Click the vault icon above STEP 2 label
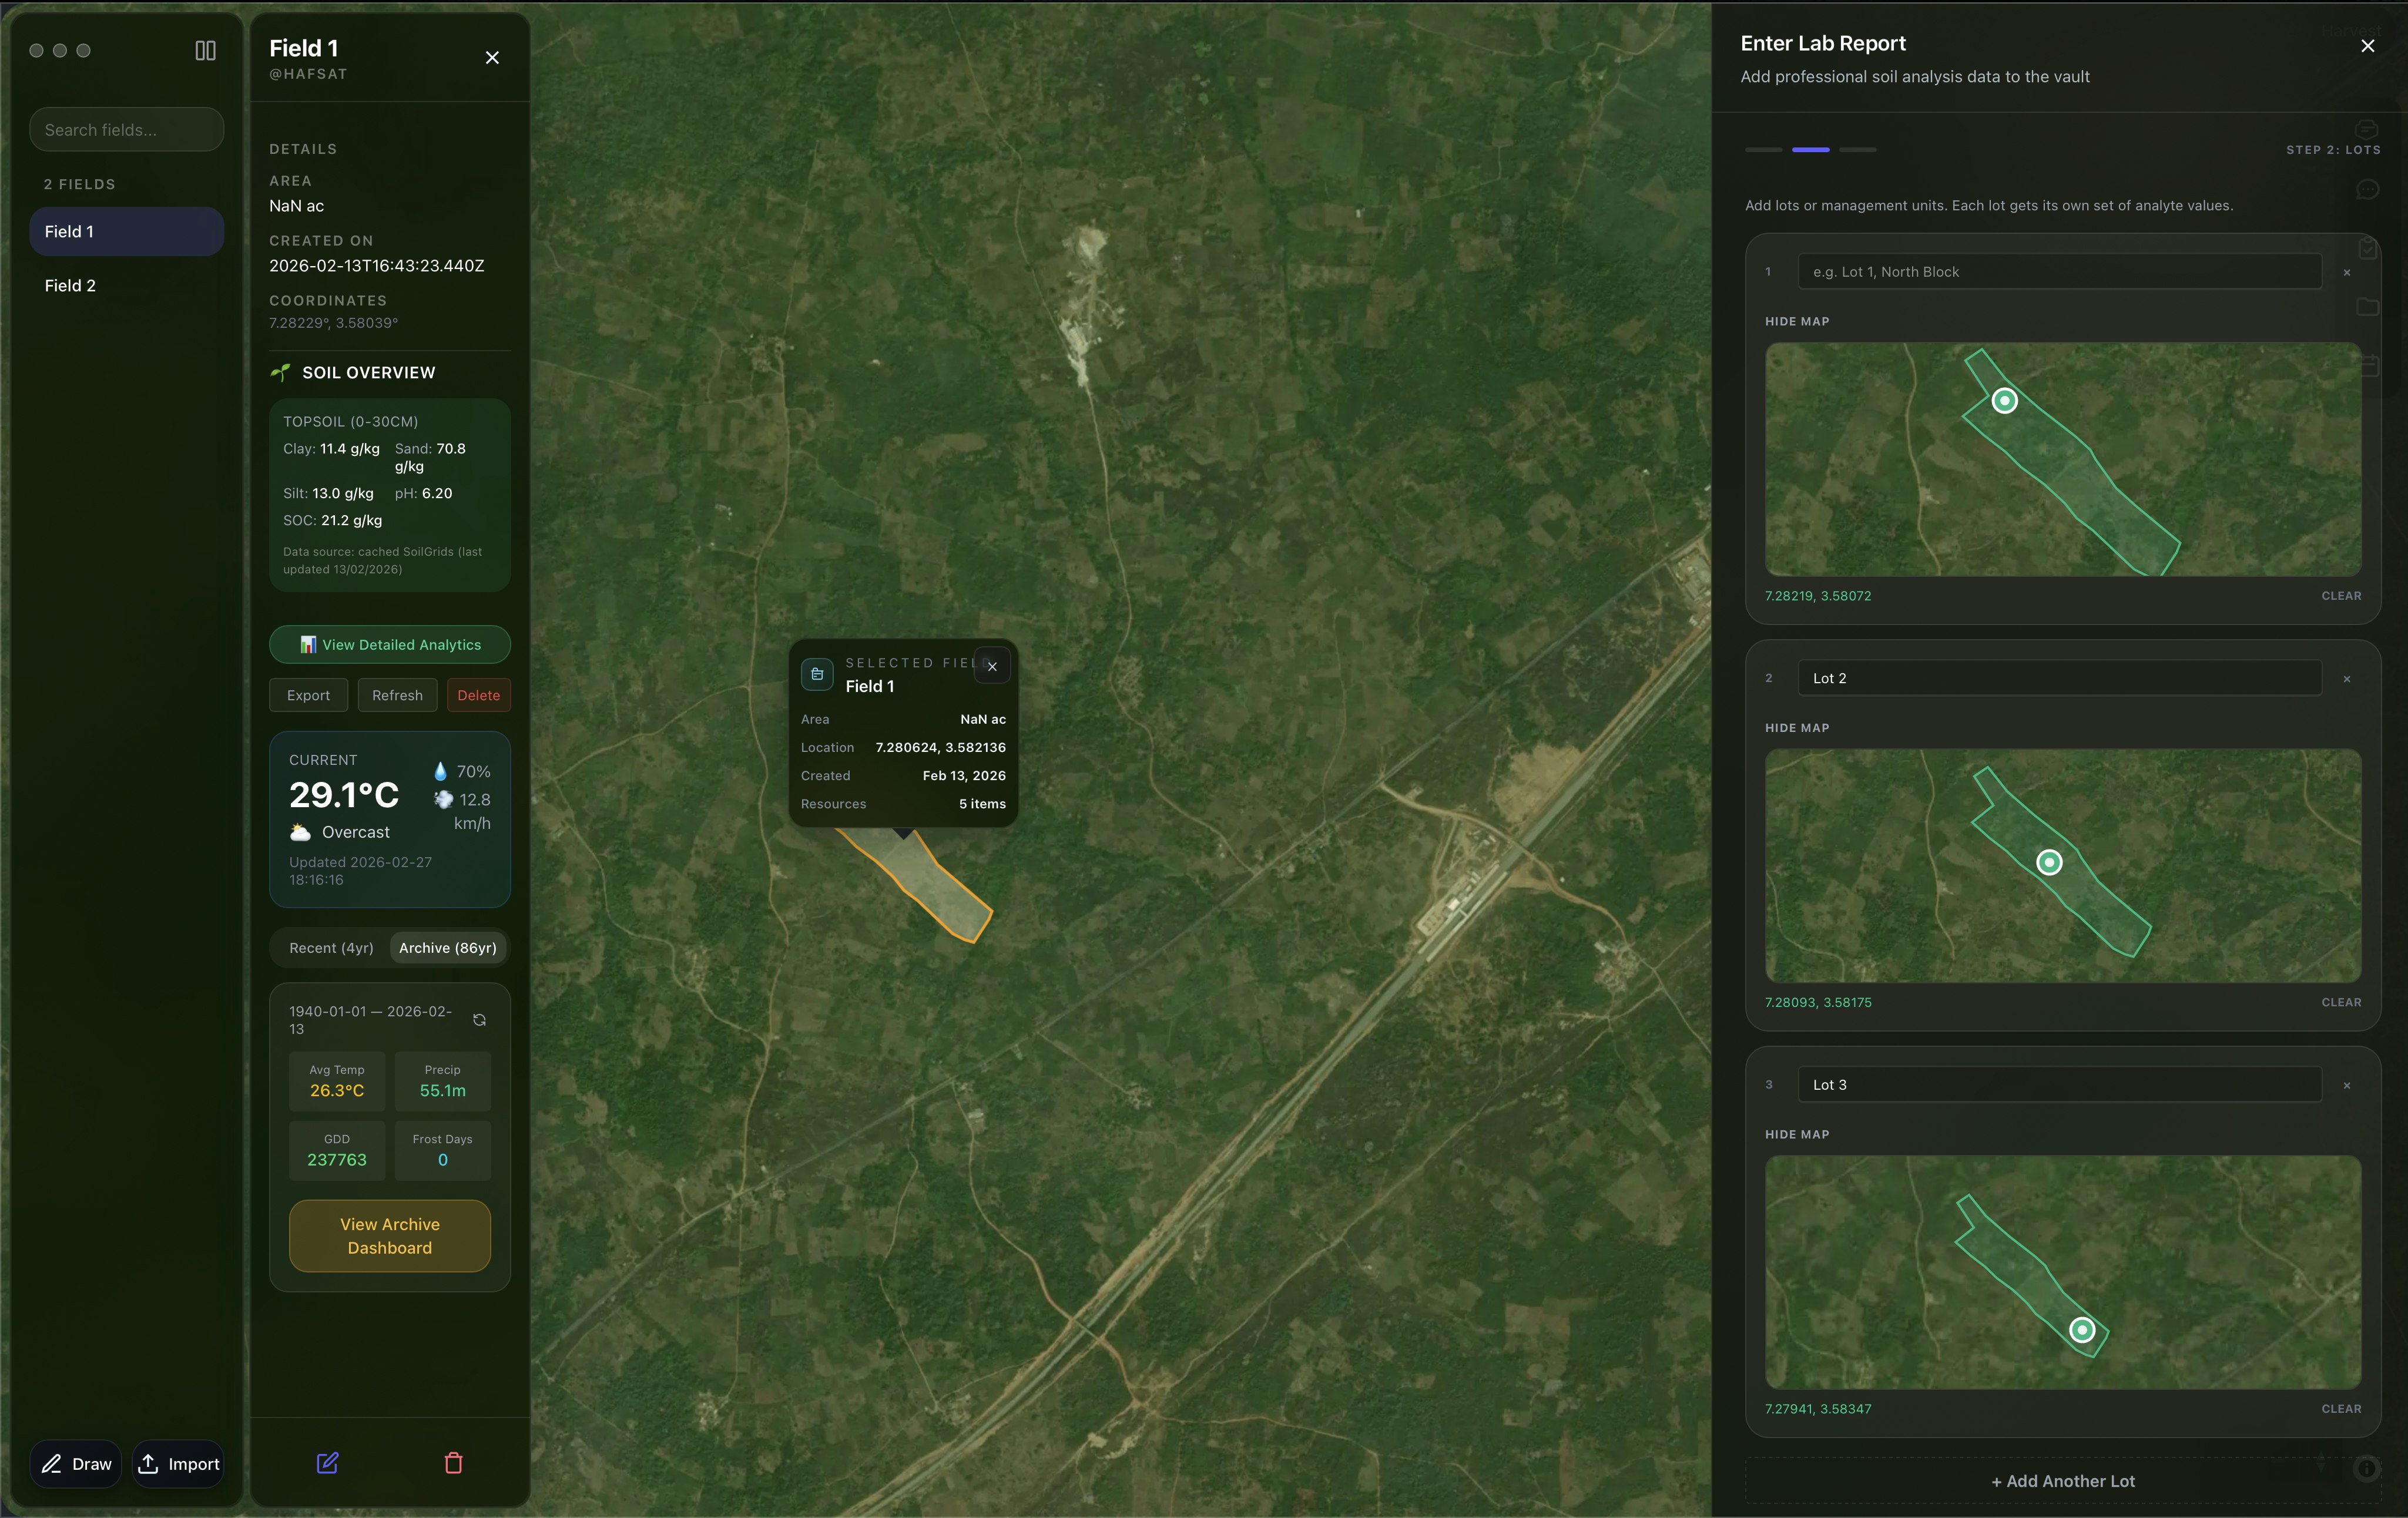 coord(2366,129)
